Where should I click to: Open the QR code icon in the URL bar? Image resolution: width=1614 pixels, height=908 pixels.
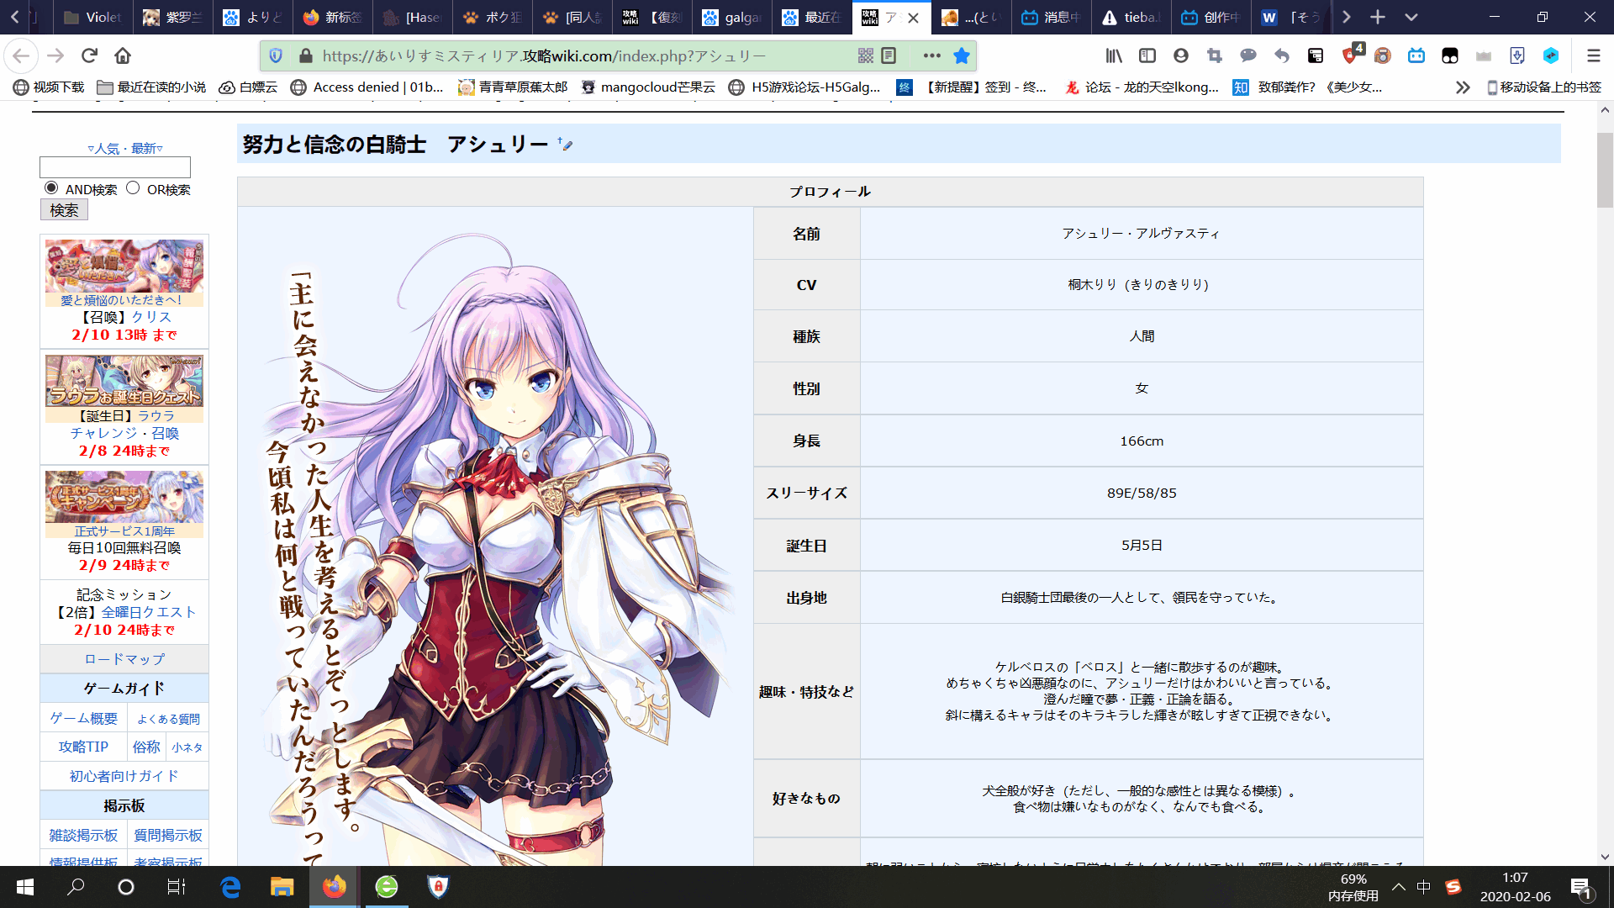click(866, 55)
